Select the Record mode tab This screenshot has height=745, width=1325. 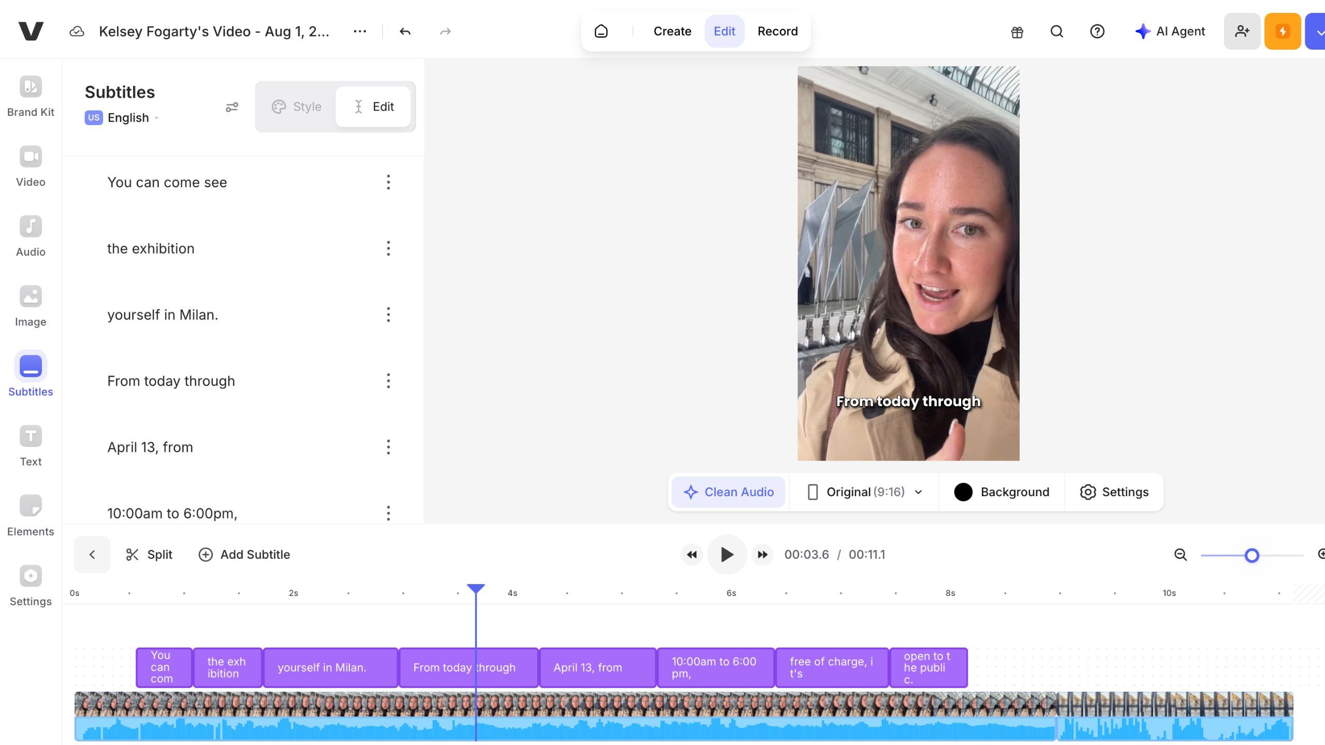pyautogui.click(x=777, y=32)
